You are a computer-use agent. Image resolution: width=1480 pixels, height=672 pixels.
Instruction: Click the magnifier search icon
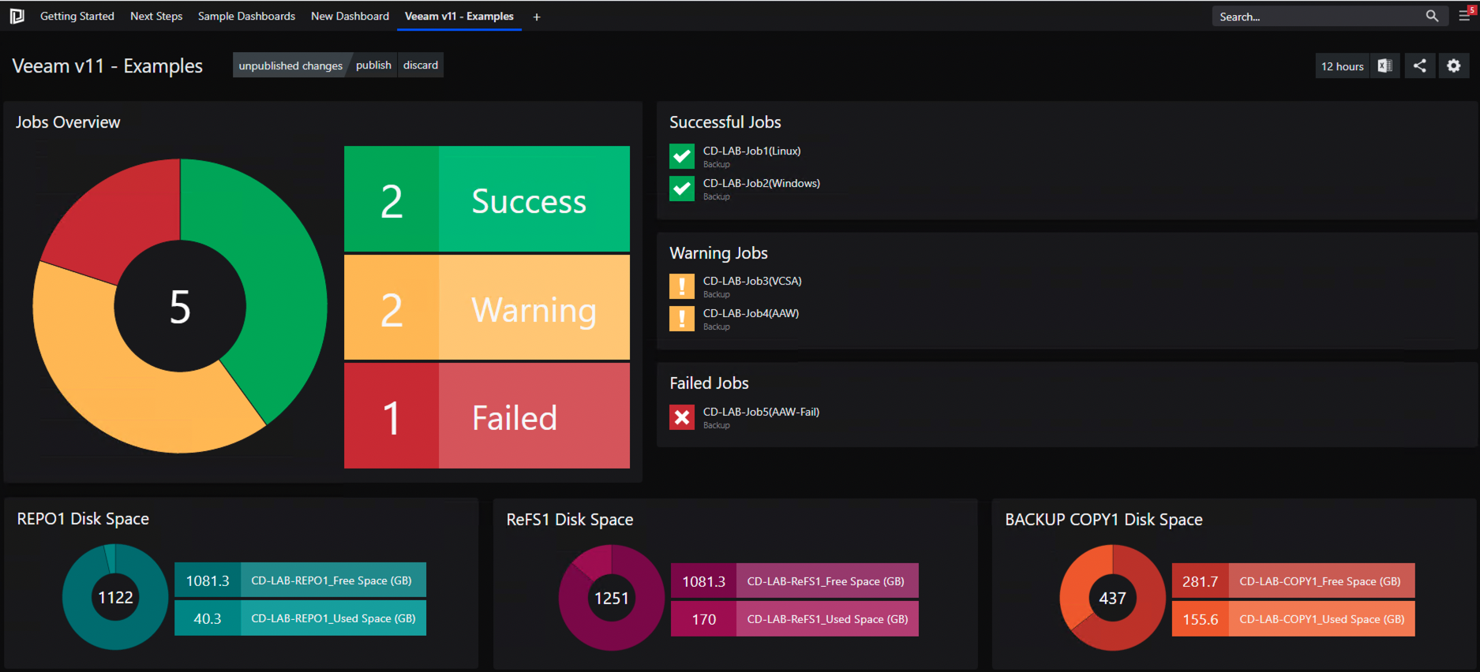[x=1432, y=16]
